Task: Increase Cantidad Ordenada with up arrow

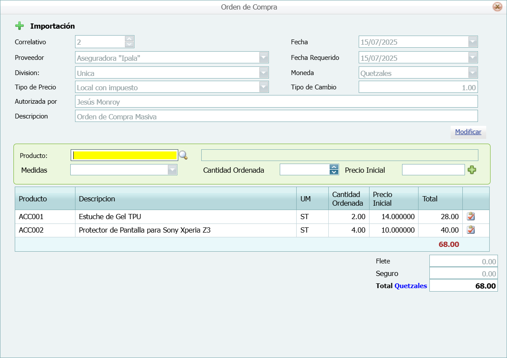Action: [334, 167]
